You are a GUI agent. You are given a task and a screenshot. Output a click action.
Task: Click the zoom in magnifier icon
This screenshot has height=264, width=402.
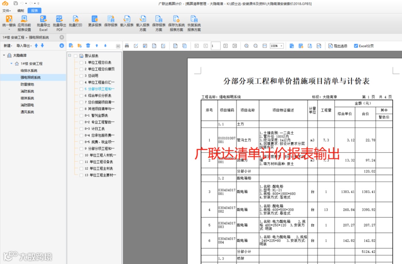[x=246, y=46]
